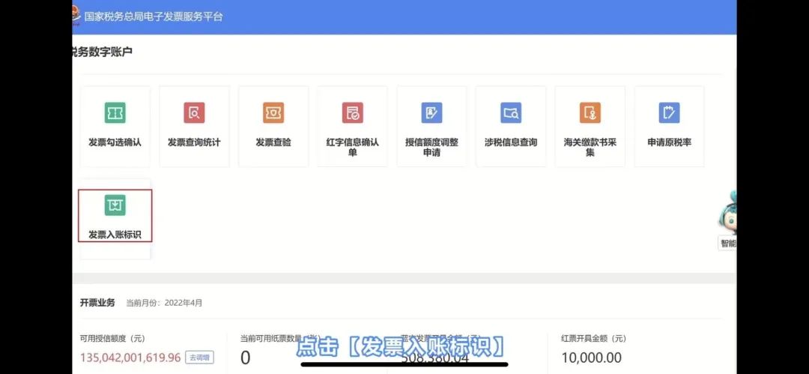This screenshot has width=809, height=374.
Task: Click the 10,000.00 红票开具金额 value
Action: tap(591, 358)
